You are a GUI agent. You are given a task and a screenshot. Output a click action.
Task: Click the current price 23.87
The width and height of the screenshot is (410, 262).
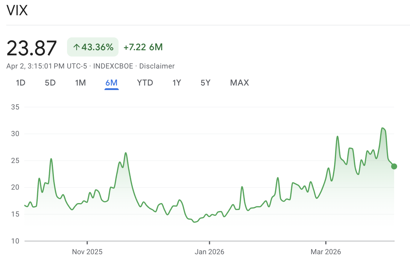click(31, 47)
